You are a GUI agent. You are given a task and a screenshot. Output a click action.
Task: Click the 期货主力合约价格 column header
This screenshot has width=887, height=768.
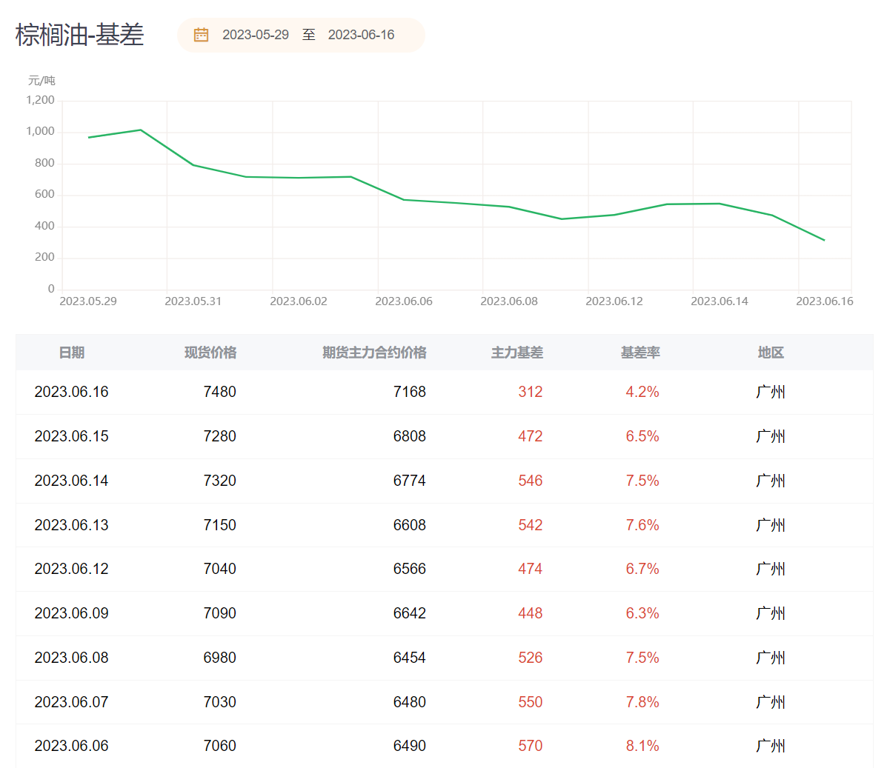pyautogui.click(x=374, y=353)
